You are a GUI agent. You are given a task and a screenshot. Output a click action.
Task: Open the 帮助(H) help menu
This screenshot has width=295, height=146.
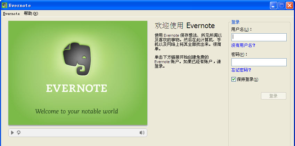pos(31,14)
